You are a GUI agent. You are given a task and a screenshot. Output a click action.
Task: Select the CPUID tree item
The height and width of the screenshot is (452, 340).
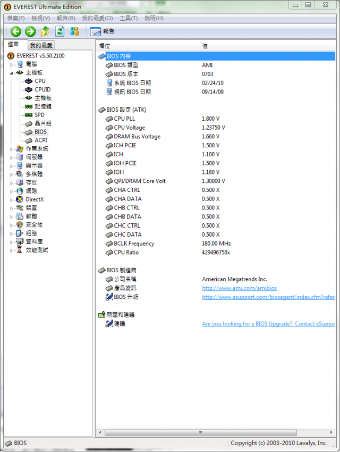42,89
